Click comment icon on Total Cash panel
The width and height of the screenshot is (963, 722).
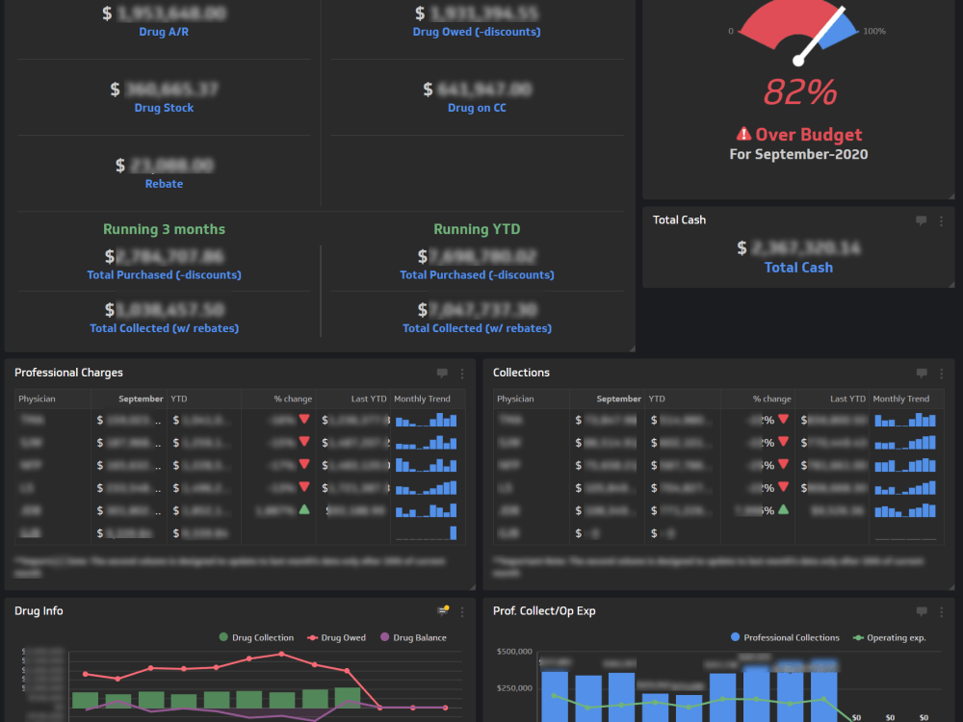click(921, 221)
